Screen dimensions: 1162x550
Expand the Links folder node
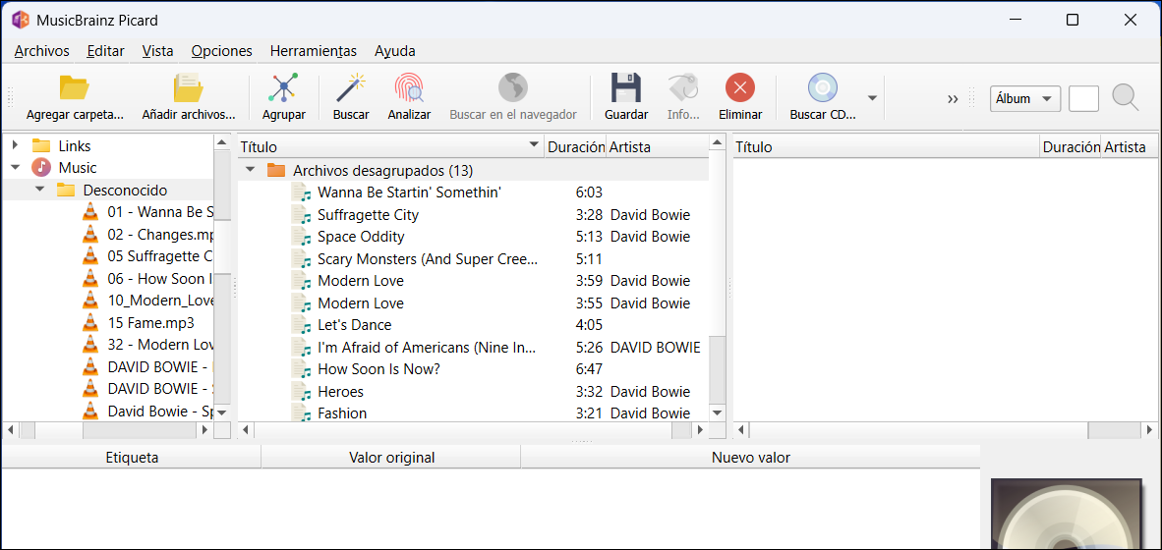[x=15, y=145]
